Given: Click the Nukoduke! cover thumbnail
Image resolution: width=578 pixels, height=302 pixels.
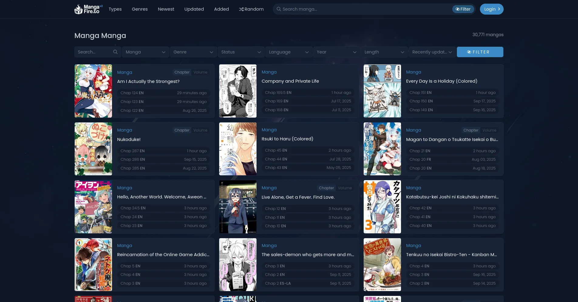Looking at the screenshot, I should pos(93,149).
